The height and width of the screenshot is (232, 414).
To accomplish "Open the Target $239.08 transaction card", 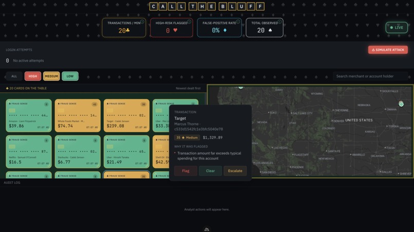I will [x=126, y=116].
